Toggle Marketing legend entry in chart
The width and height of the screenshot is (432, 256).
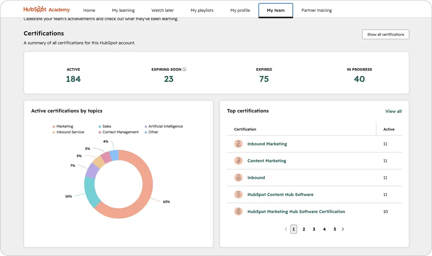click(63, 126)
